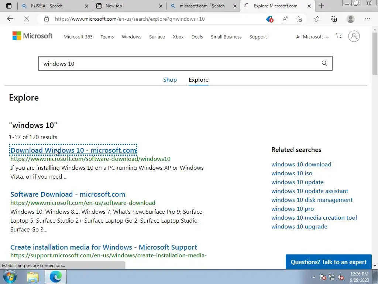Open Deals nav item
The width and height of the screenshot is (378, 284).
(197, 37)
